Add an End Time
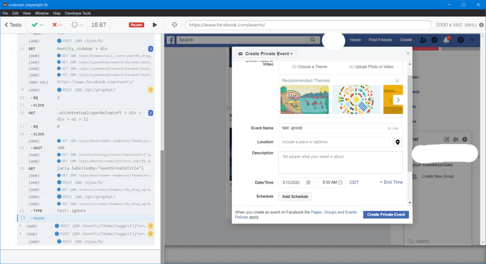The height and width of the screenshot is (264, 486). click(x=391, y=182)
